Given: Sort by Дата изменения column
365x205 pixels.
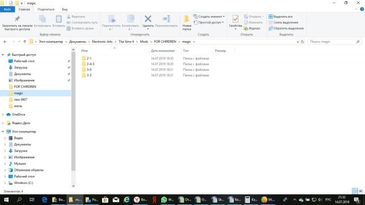Looking at the screenshot, I should 163,51.
